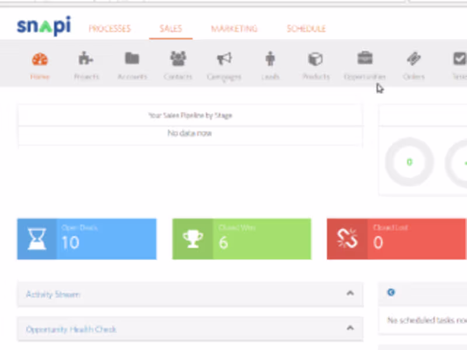Collapse the Opportunity Health Check chevron
Screen dimensions: 467x350
pyautogui.click(x=350, y=328)
